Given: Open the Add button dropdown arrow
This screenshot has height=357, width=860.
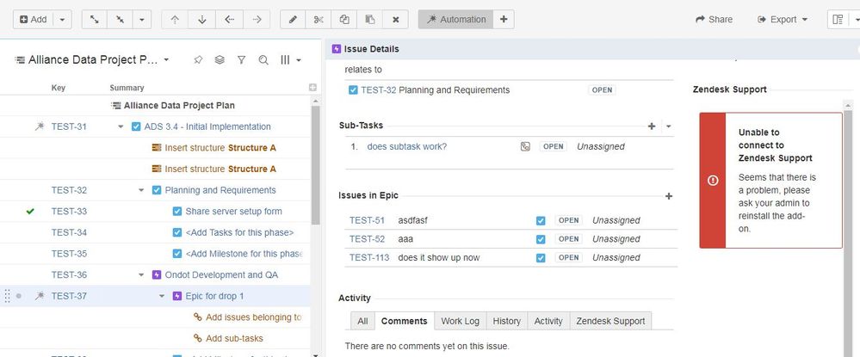Looking at the screenshot, I should point(62,19).
